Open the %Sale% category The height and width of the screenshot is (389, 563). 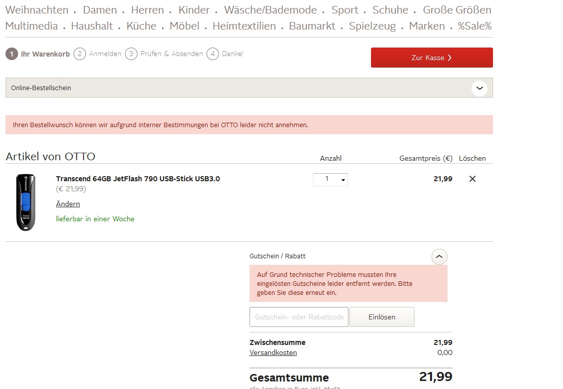point(474,26)
